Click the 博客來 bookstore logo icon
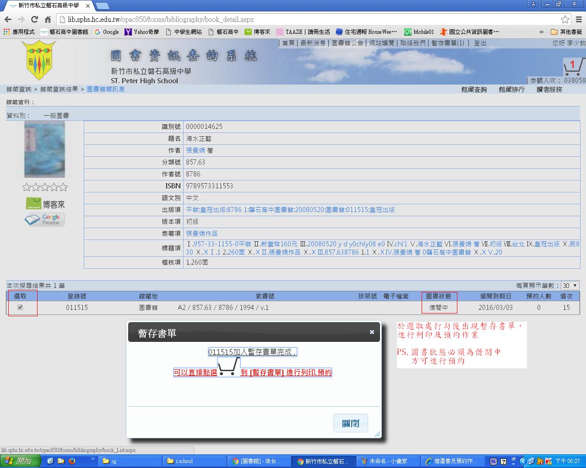Viewport: 586px width, 468px height. [x=45, y=204]
